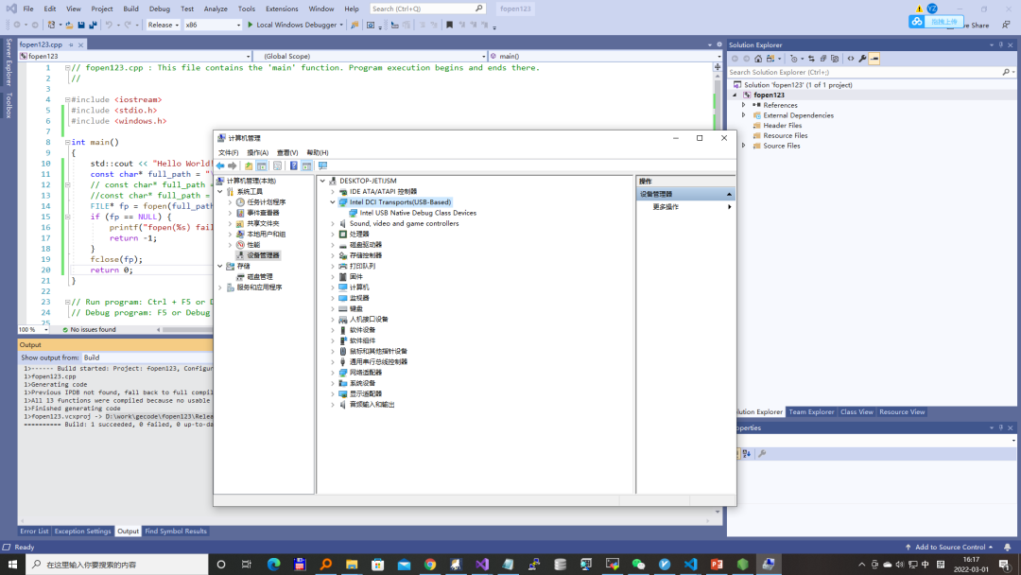Click the Undo icon in Visual Studio toolbar
The width and height of the screenshot is (1021, 575).
click(x=109, y=25)
